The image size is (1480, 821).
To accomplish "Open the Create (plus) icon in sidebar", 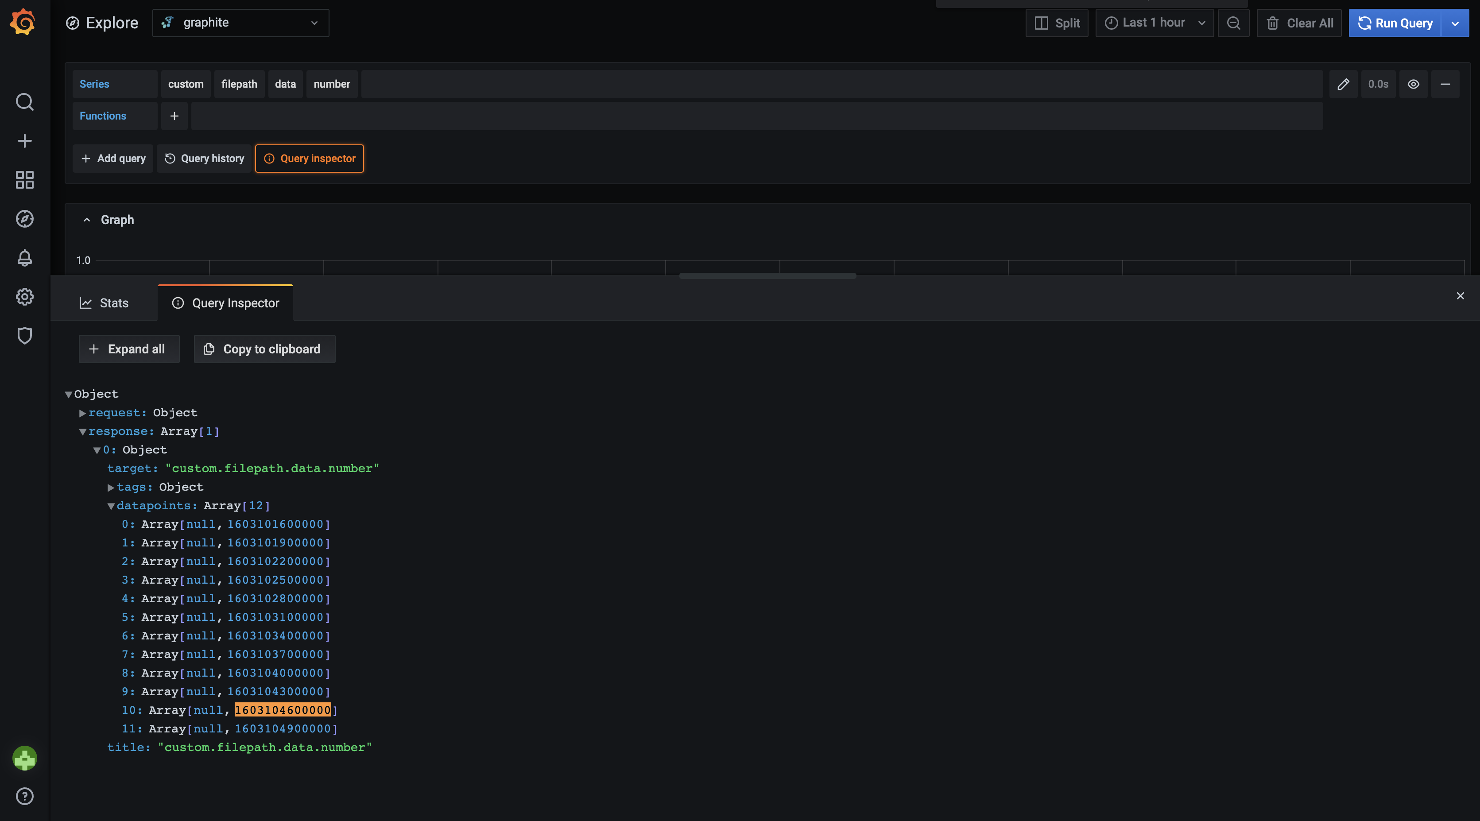I will (x=25, y=141).
